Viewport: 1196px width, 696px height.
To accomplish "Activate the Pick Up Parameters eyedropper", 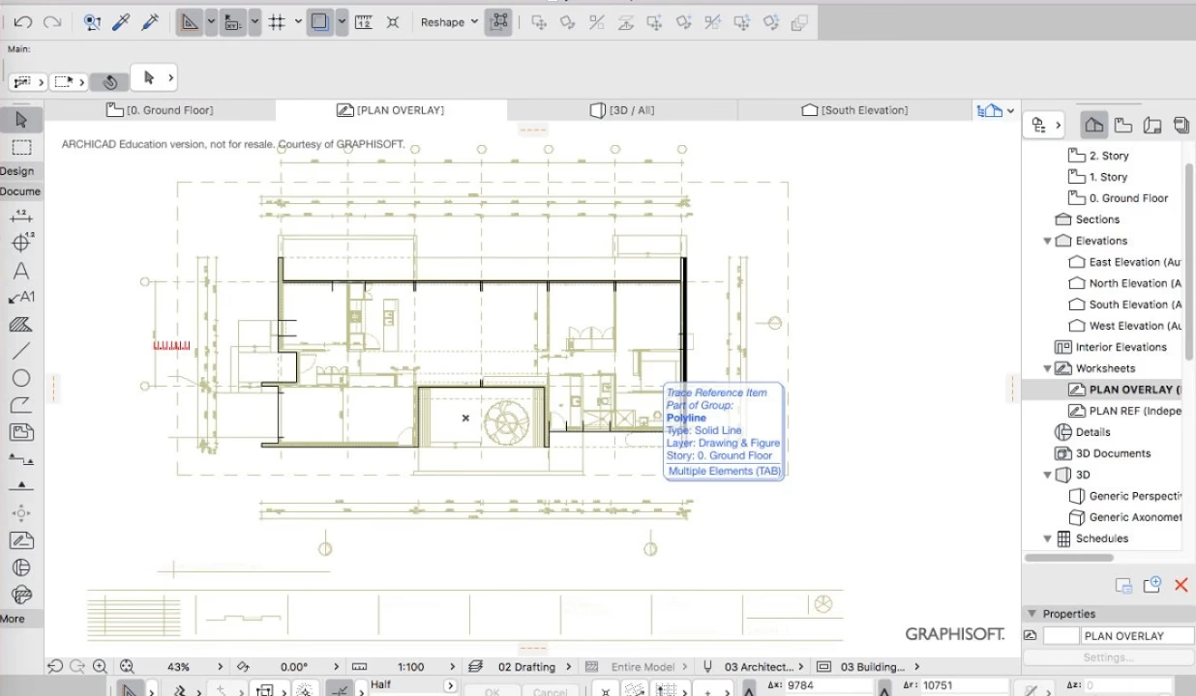I will coord(120,21).
